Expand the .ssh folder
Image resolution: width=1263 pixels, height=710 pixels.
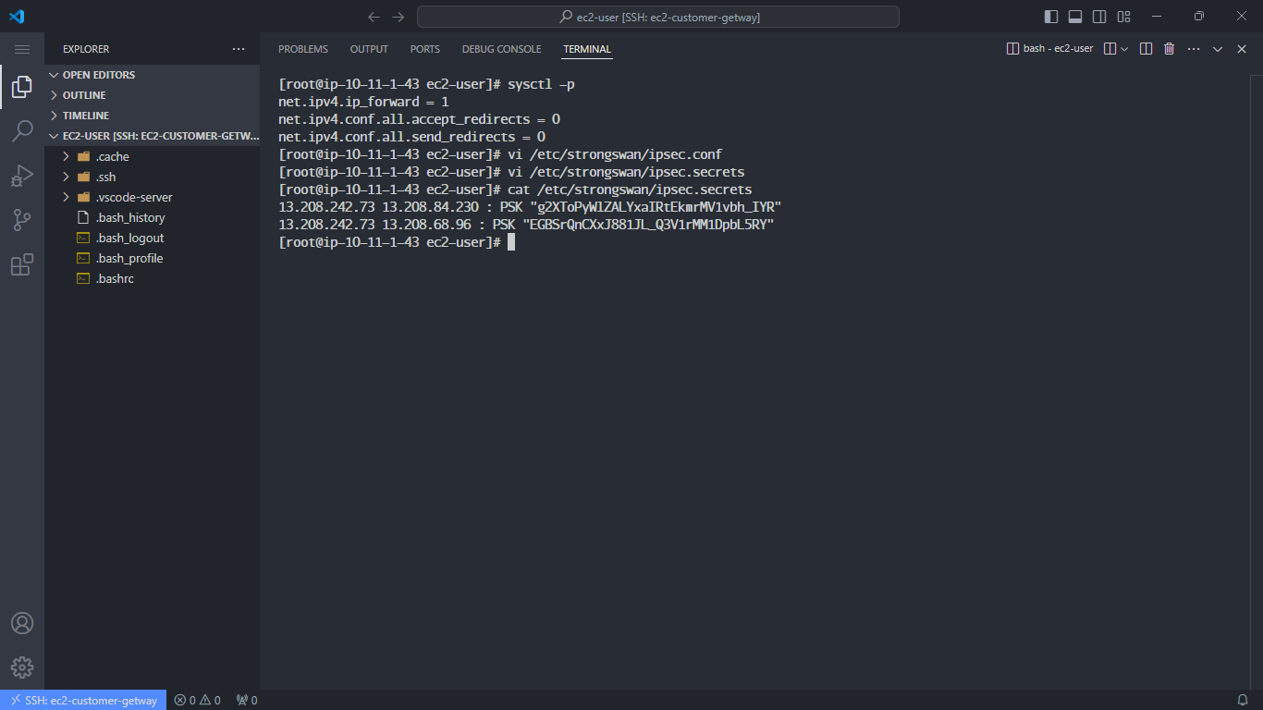(x=153, y=177)
